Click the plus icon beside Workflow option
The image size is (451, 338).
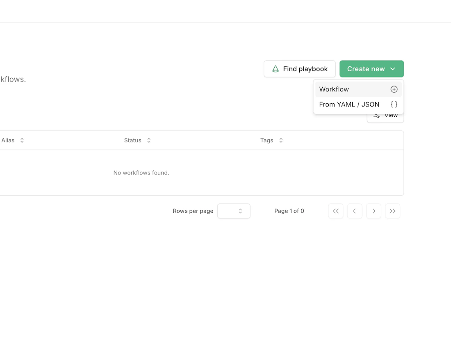[x=394, y=89]
